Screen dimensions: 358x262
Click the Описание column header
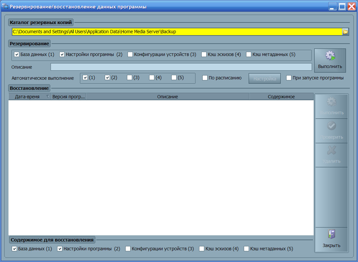coord(167,97)
